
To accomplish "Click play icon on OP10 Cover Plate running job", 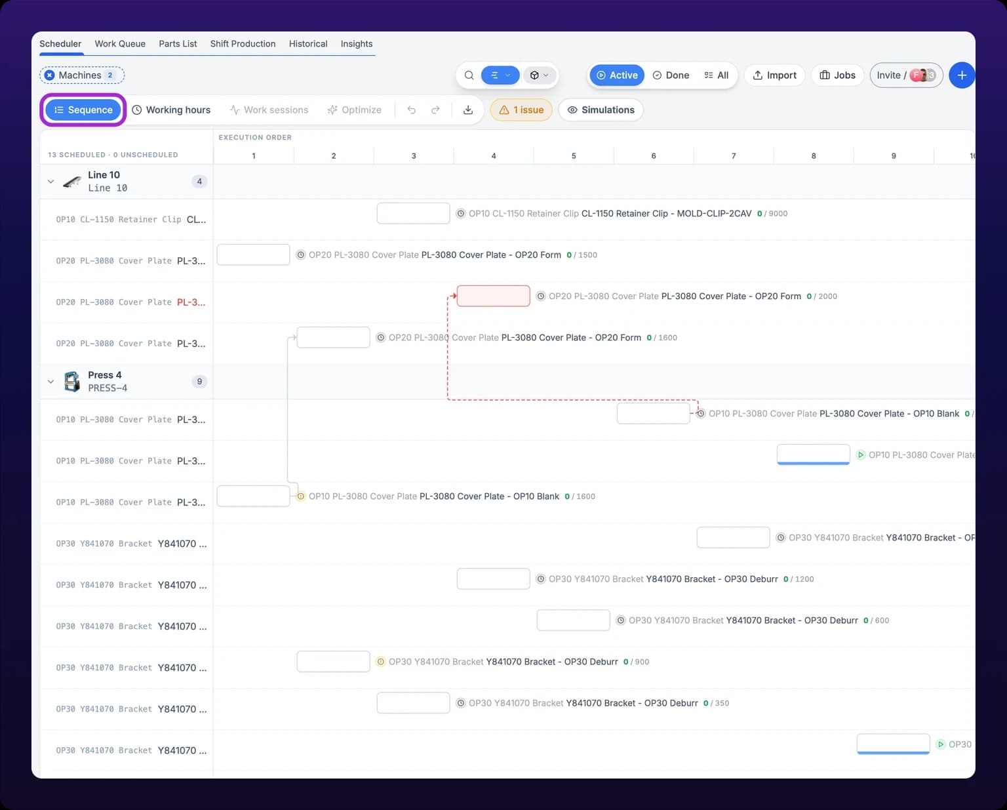I will (861, 455).
